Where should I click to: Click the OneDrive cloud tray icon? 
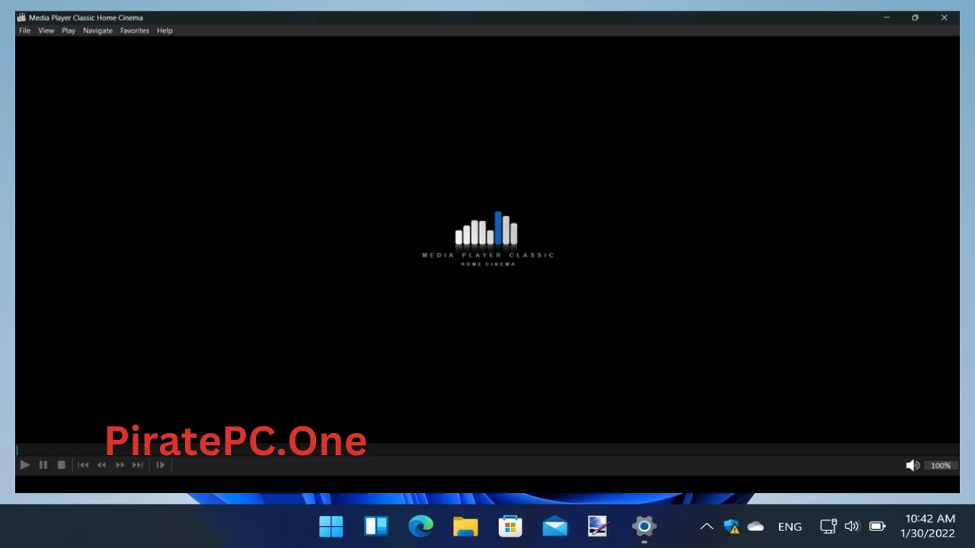[756, 526]
